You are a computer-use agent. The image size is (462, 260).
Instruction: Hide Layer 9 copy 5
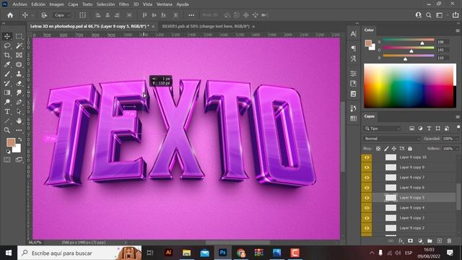[x=367, y=197]
